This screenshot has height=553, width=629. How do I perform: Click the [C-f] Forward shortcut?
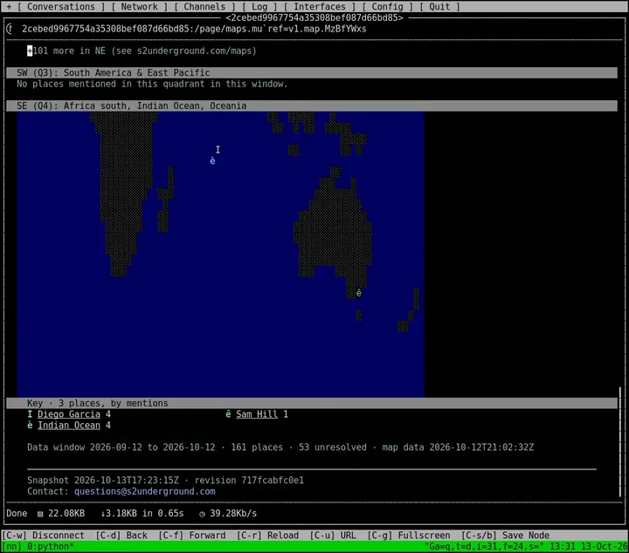click(x=191, y=536)
